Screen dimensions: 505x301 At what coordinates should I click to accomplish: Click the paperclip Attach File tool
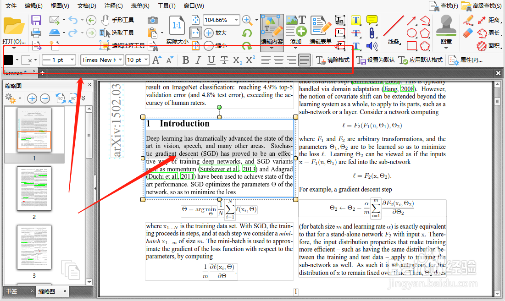tap(372, 33)
